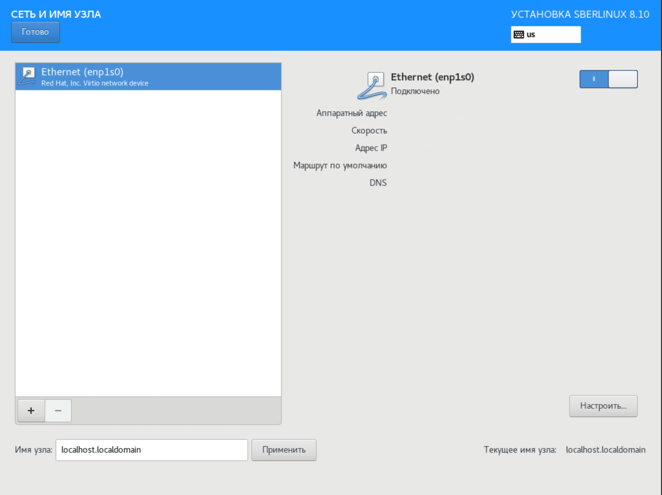The width and height of the screenshot is (662, 495).
Task: Click the СЕТЬ И ИМЯ УЗЛА heading
Action: 56,15
